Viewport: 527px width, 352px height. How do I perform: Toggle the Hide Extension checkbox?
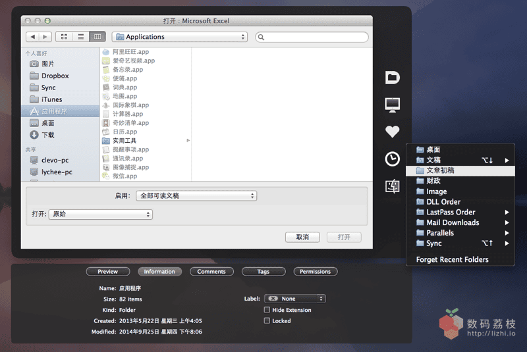[267, 310]
